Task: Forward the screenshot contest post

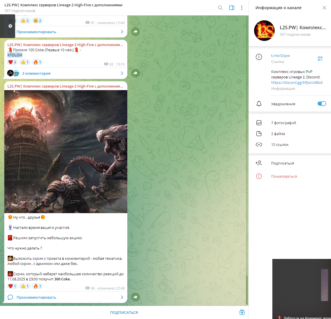Action: pos(135,297)
